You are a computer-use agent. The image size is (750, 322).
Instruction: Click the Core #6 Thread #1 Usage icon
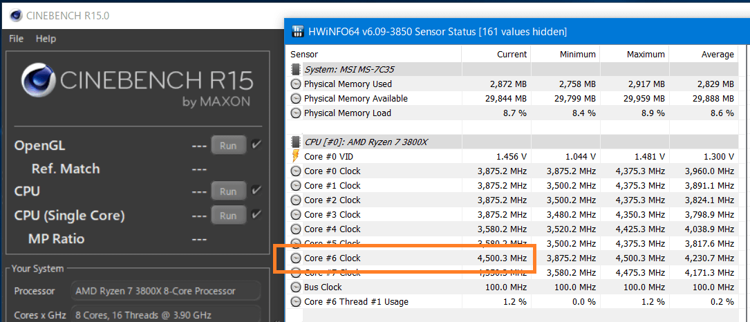point(296,302)
